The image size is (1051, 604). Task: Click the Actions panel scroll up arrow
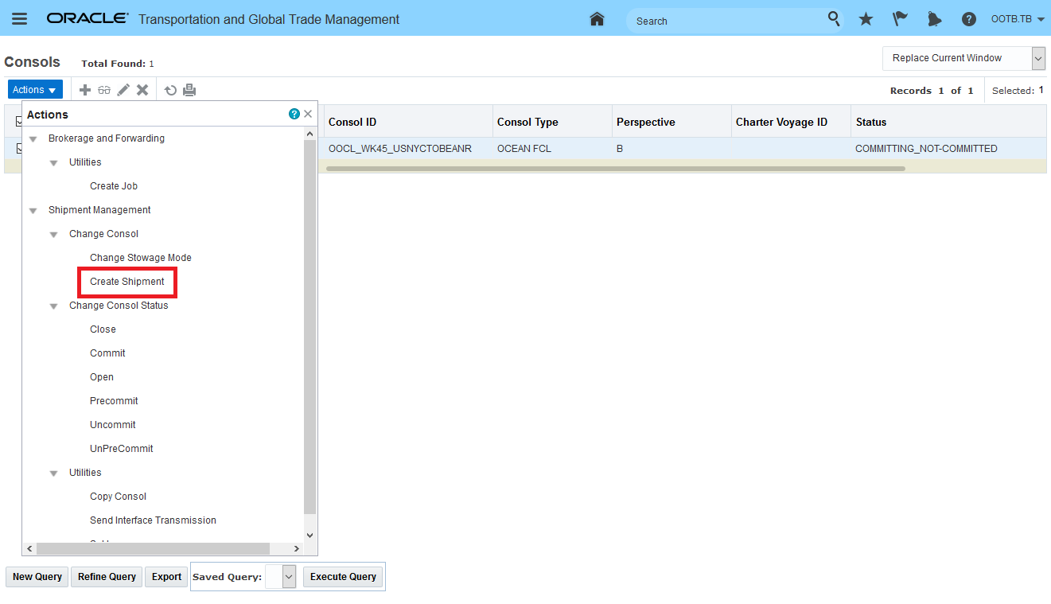coord(310,134)
